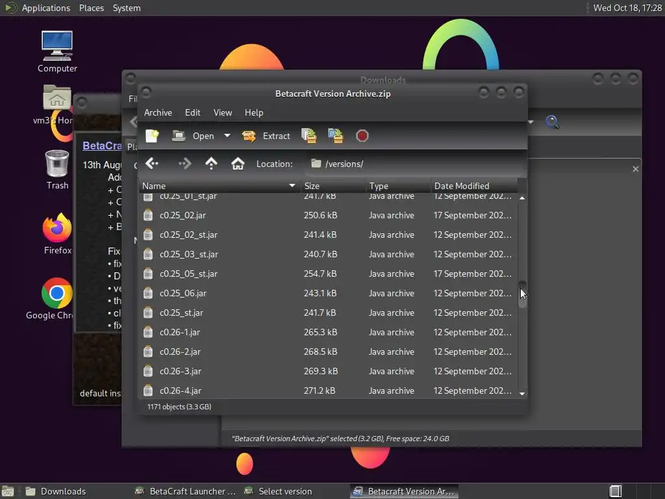The height and width of the screenshot is (499, 665).
Task: Click the jar icon of c0.25_06.jar
Action: [147, 293]
